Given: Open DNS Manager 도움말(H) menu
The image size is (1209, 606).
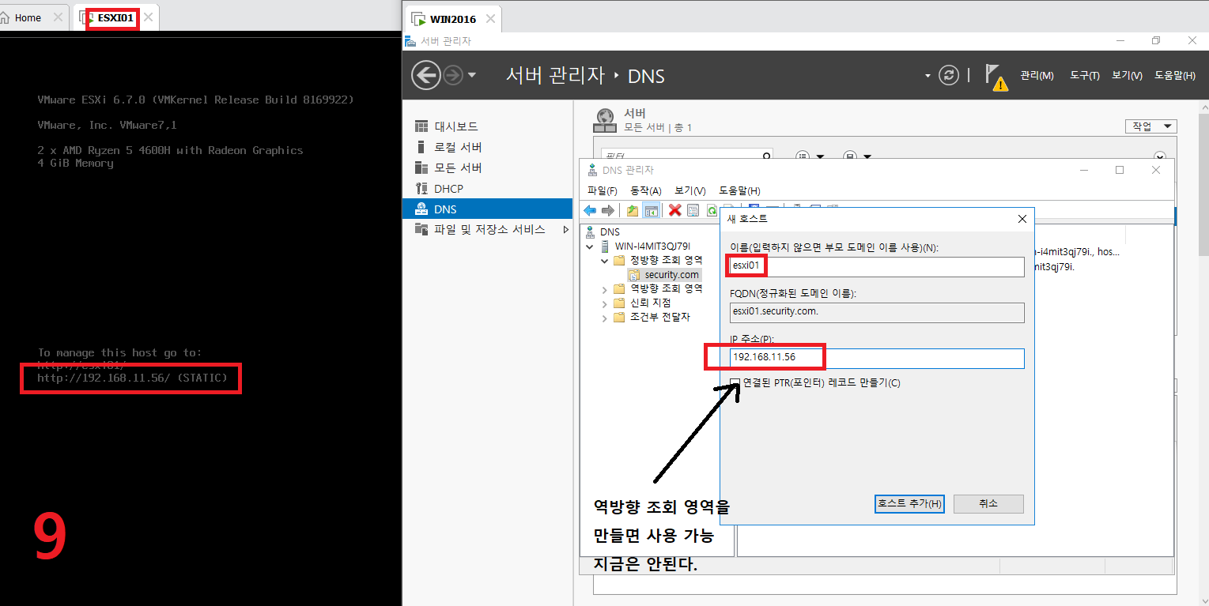Looking at the screenshot, I should pos(739,190).
